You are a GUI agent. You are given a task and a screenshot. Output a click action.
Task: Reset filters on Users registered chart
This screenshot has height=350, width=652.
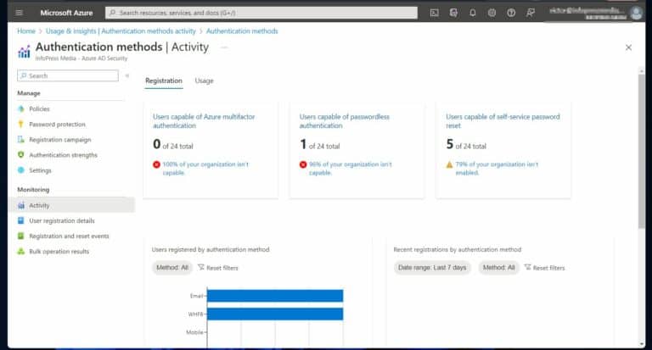218,268
